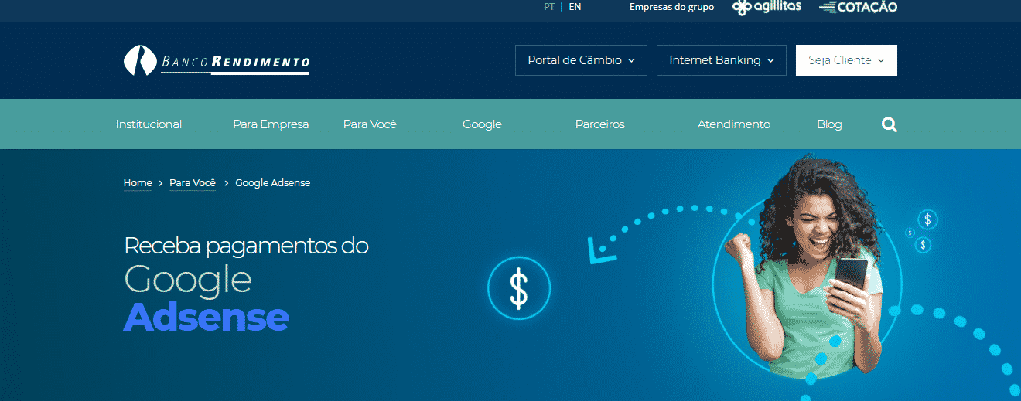
Task: Click the Receba pagamentos do heading
Action: coord(246,246)
